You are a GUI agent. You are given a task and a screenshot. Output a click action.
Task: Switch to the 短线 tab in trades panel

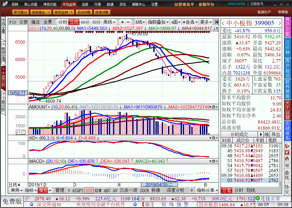(x=251, y=190)
